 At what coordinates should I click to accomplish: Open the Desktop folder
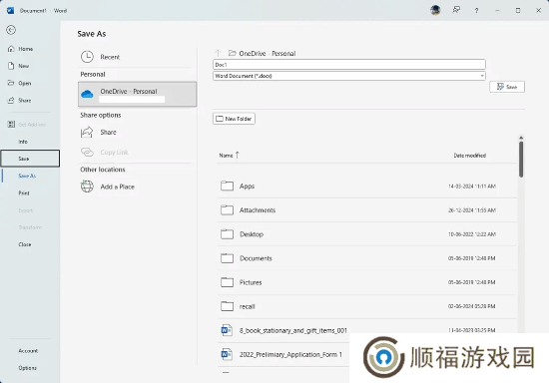click(x=367, y=234)
